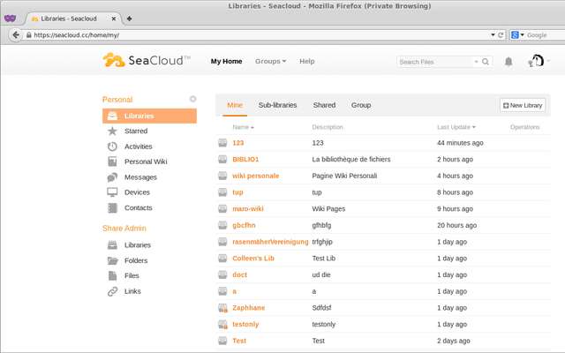Click the Share Admin Files icon
Screen dimensions: 565x353
click(x=112, y=276)
